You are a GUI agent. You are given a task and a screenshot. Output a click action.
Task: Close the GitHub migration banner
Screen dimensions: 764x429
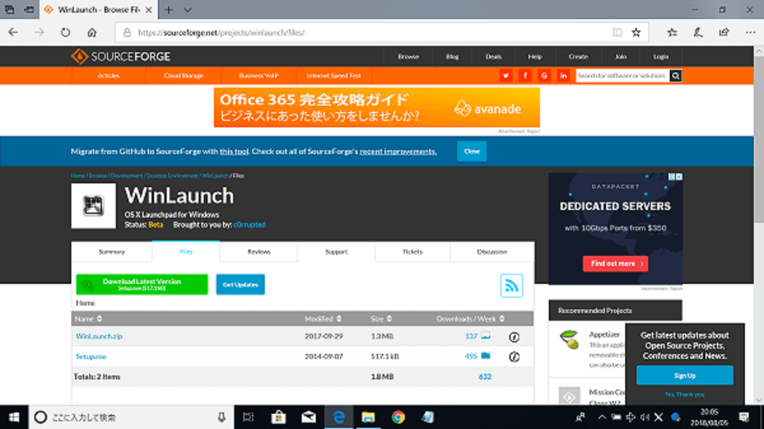pyautogui.click(x=471, y=151)
